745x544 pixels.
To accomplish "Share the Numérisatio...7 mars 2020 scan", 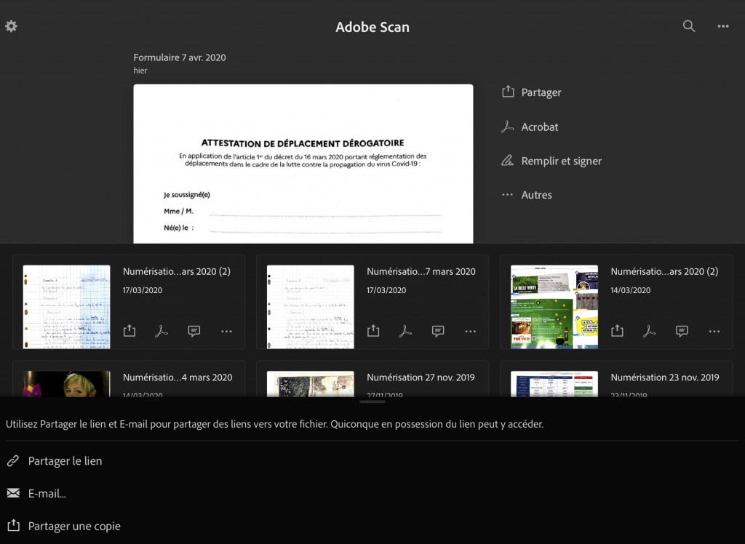I will [373, 331].
